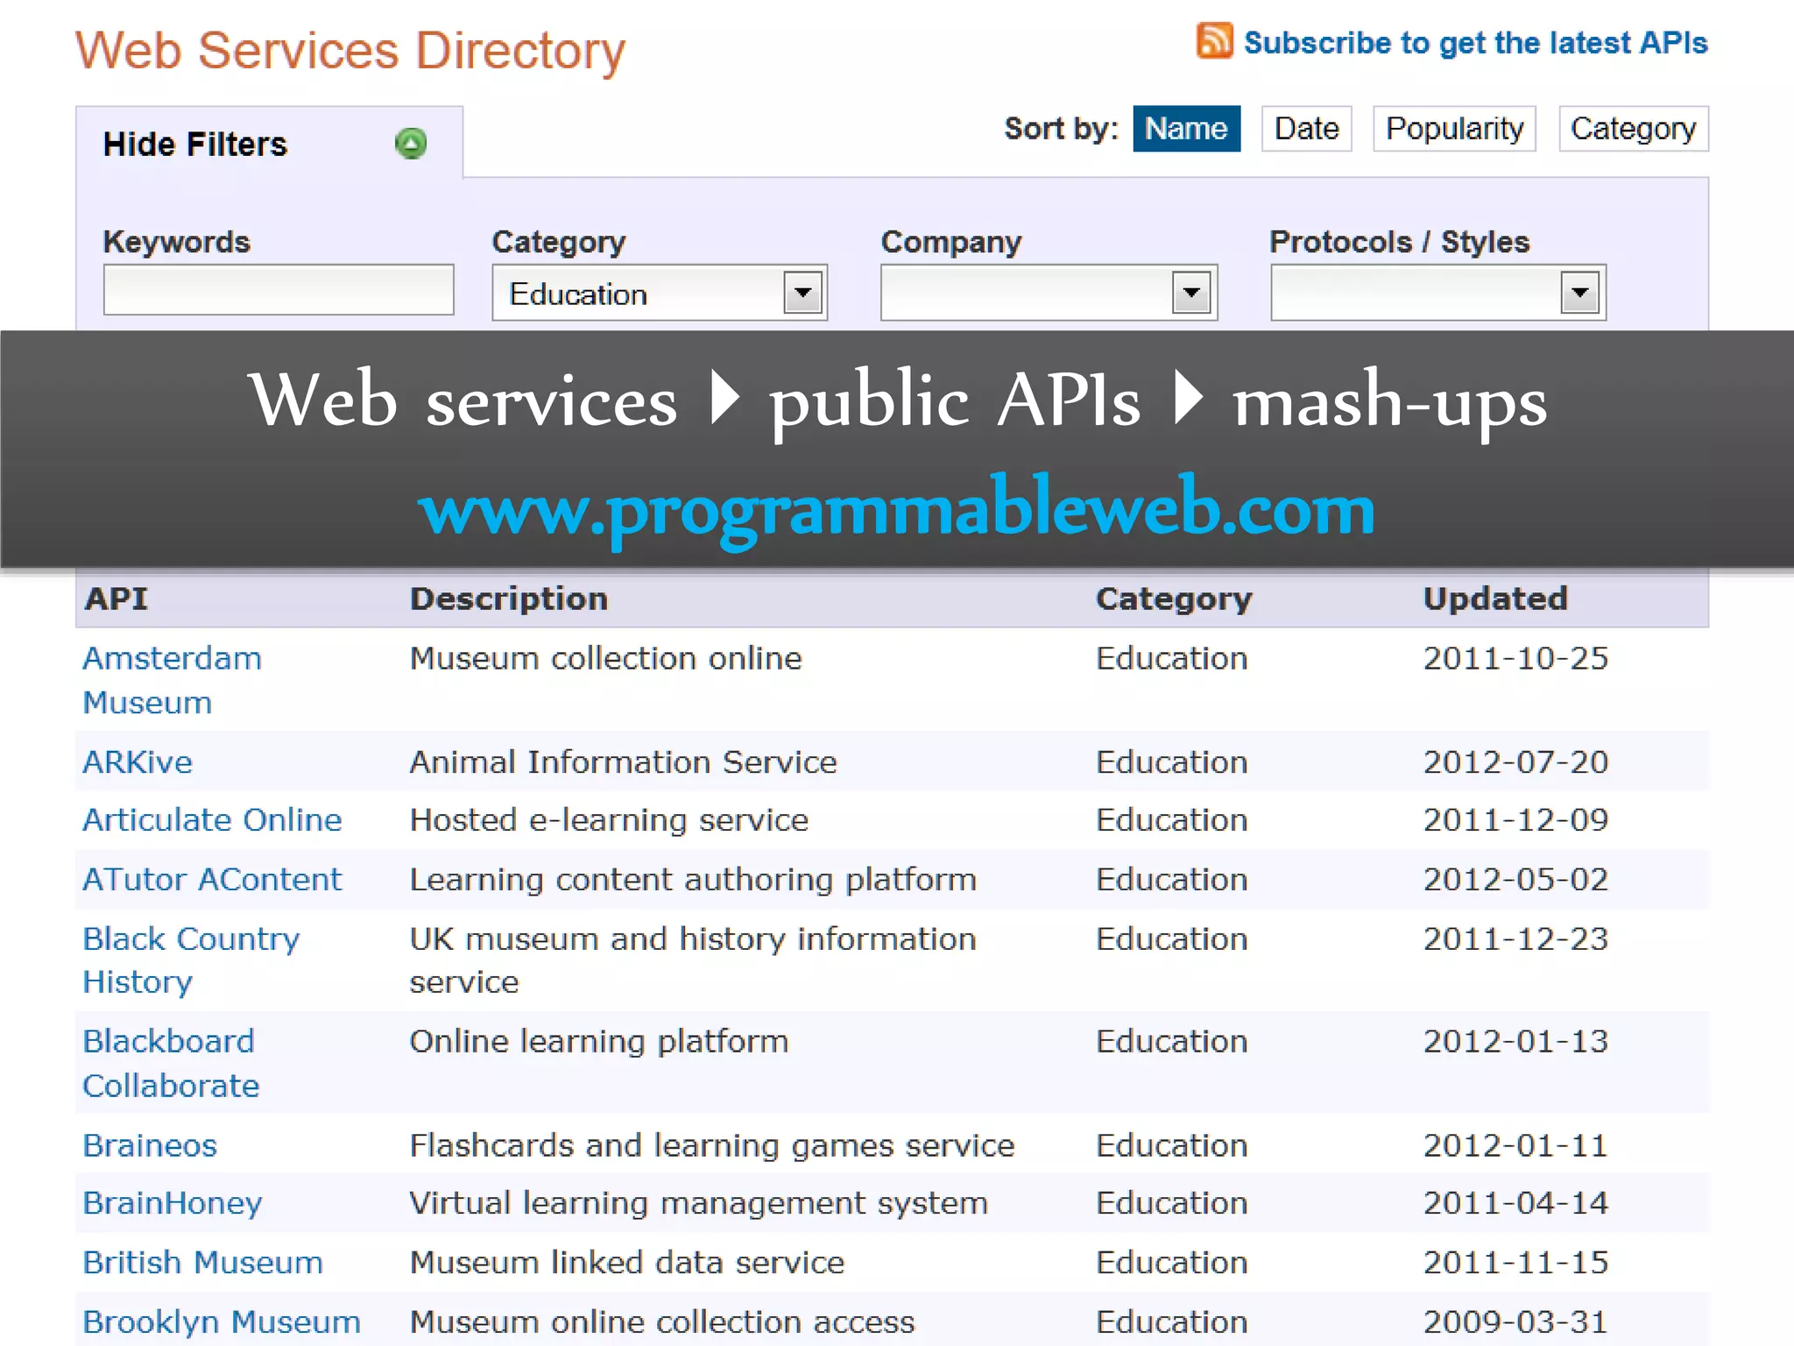Viewport: 1794px width, 1346px height.
Task: Select 'Museum linked data service' text
Action: [x=627, y=1262]
